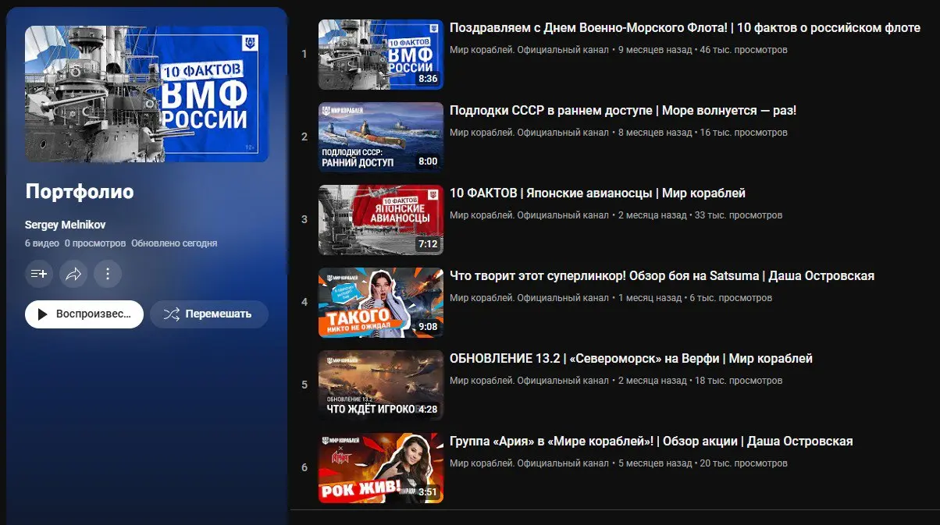Click the 6 видео count text
This screenshot has height=525, width=940.
point(42,243)
